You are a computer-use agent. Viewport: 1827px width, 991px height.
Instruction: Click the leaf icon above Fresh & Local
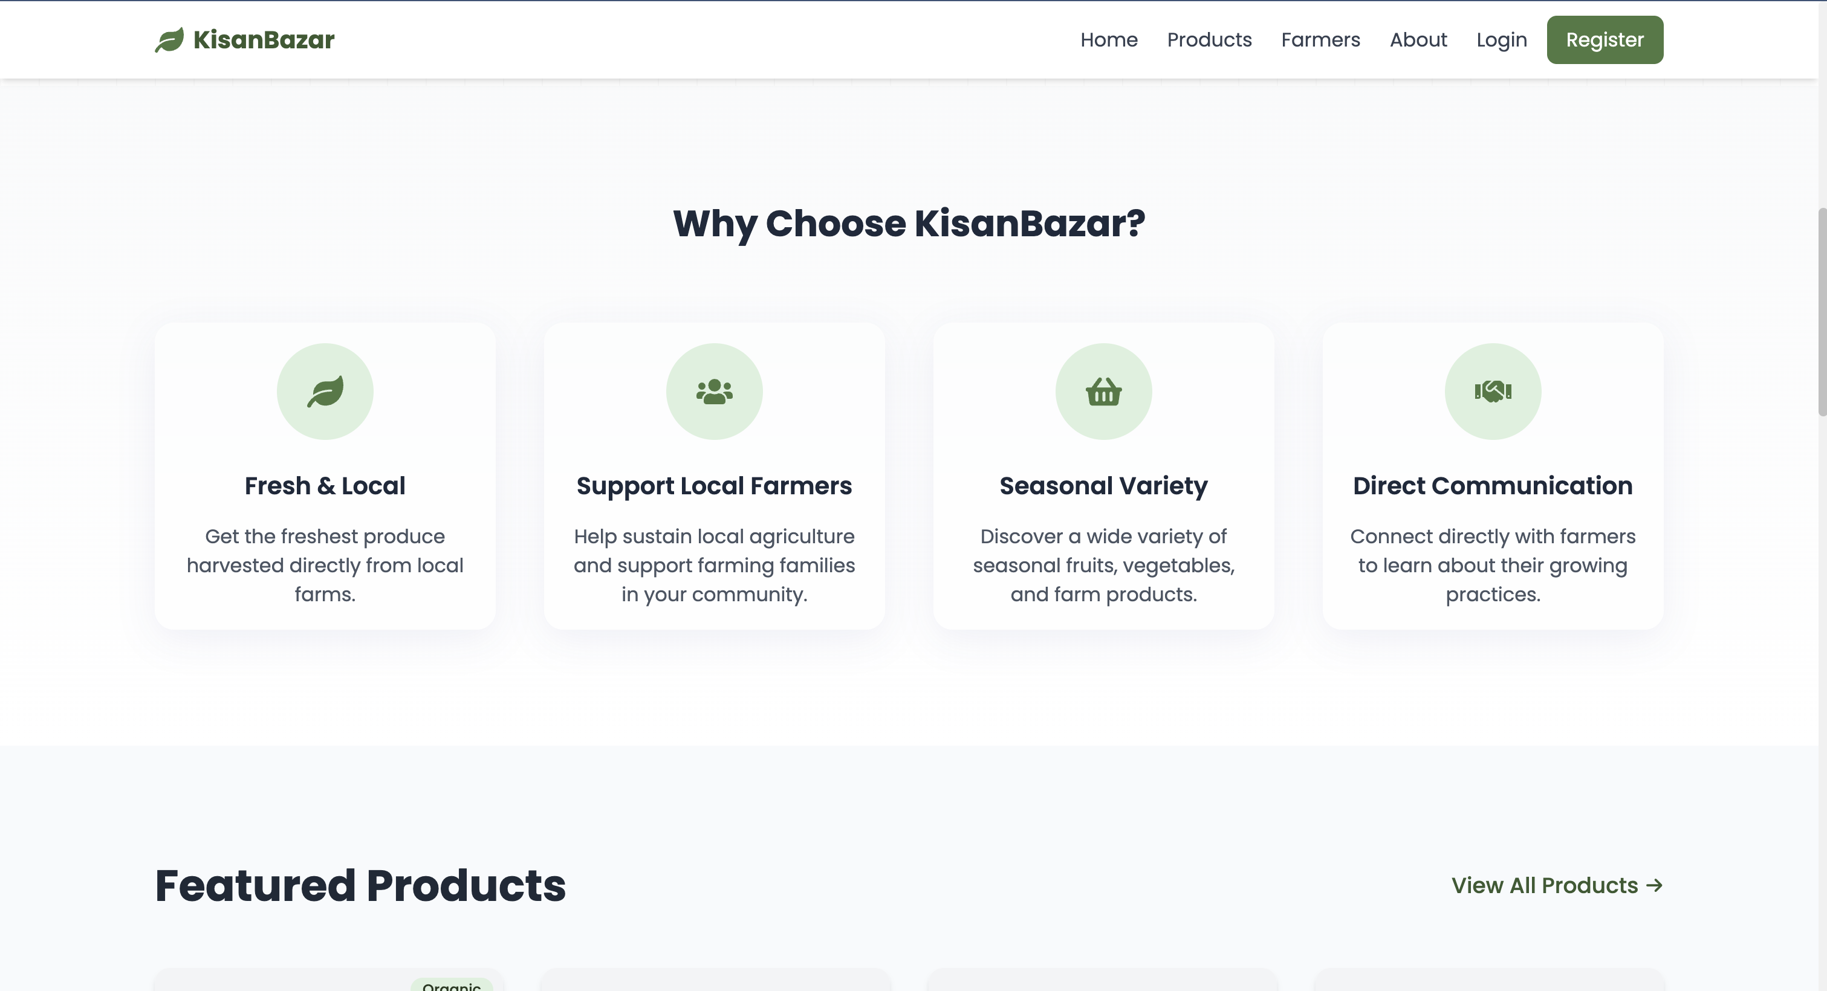[325, 392]
